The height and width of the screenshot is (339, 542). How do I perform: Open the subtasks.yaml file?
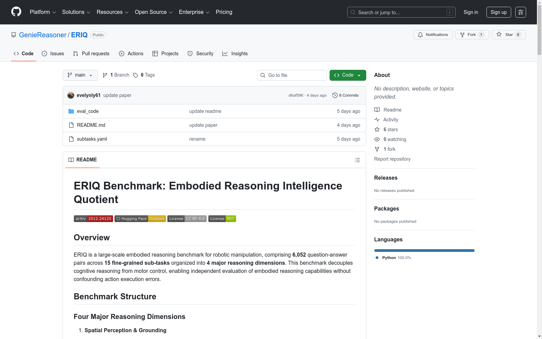tap(92, 139)
